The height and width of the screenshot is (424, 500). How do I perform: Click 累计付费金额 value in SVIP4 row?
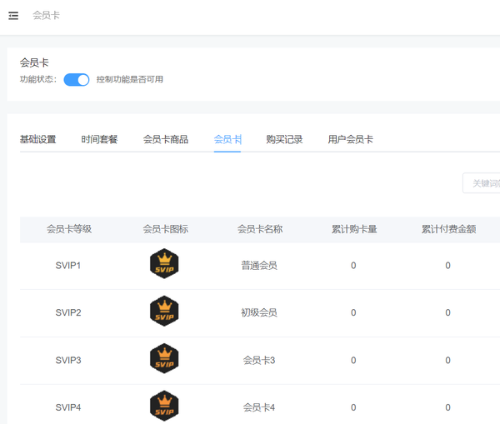pyautogui.click(x=447, y=407)
